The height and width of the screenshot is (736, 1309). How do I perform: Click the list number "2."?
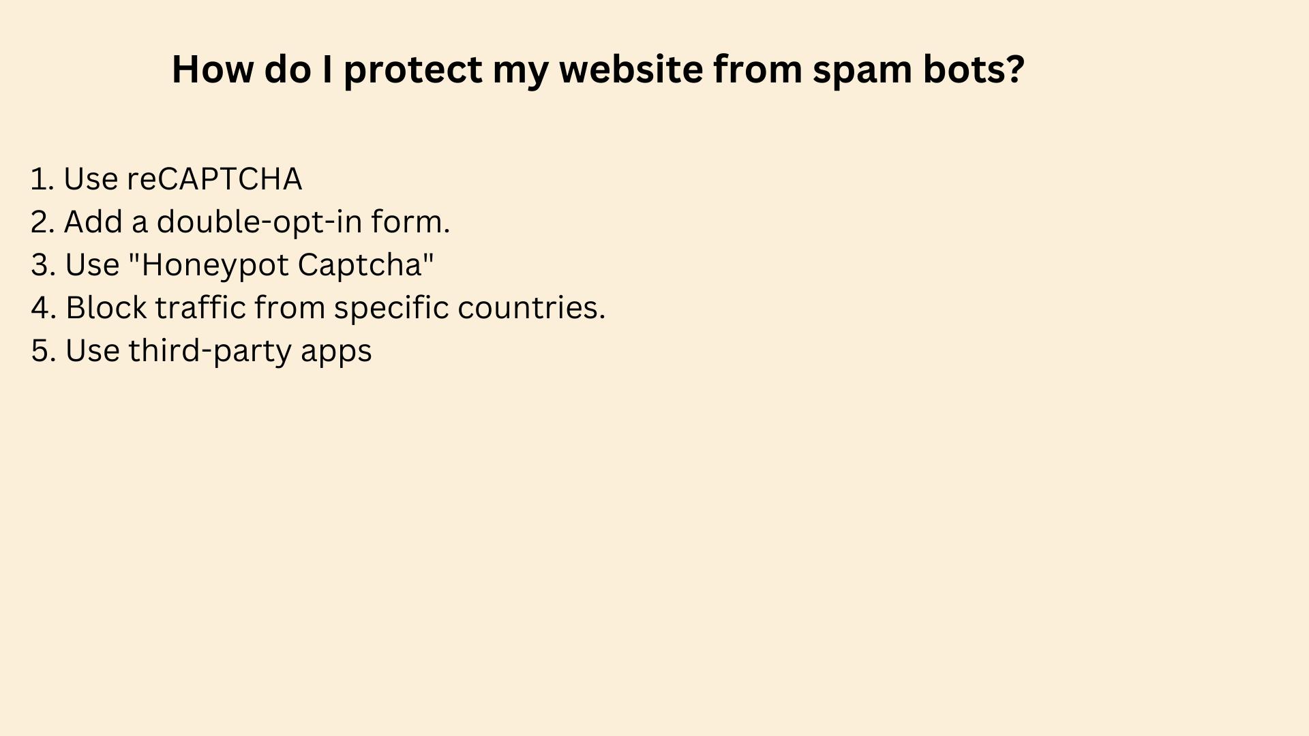click(43, 222)
